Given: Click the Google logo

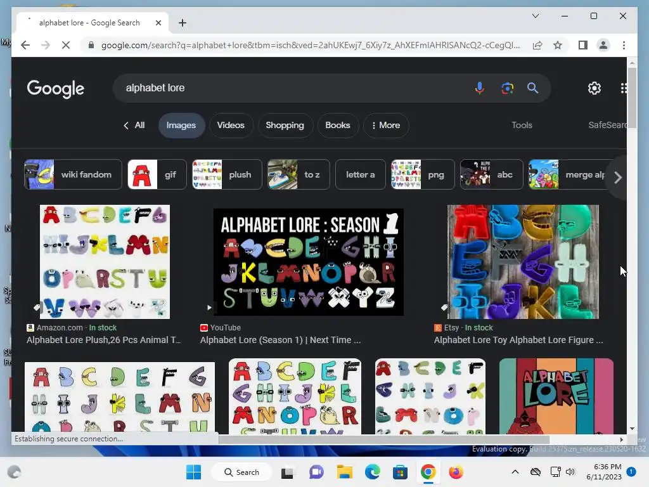Looking at the screenshot, I should pyautogui.click(x=56, y=88).
